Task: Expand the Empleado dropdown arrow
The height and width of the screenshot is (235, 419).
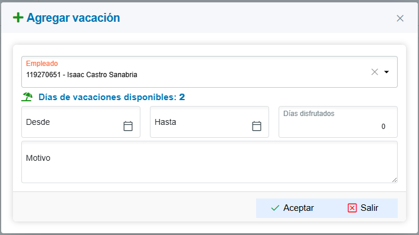Action: coord(387,72)
